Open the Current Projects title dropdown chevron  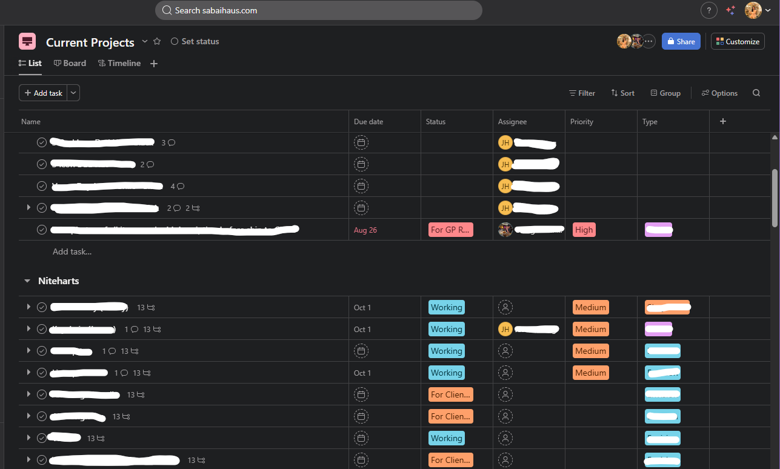tap(144, 41)
